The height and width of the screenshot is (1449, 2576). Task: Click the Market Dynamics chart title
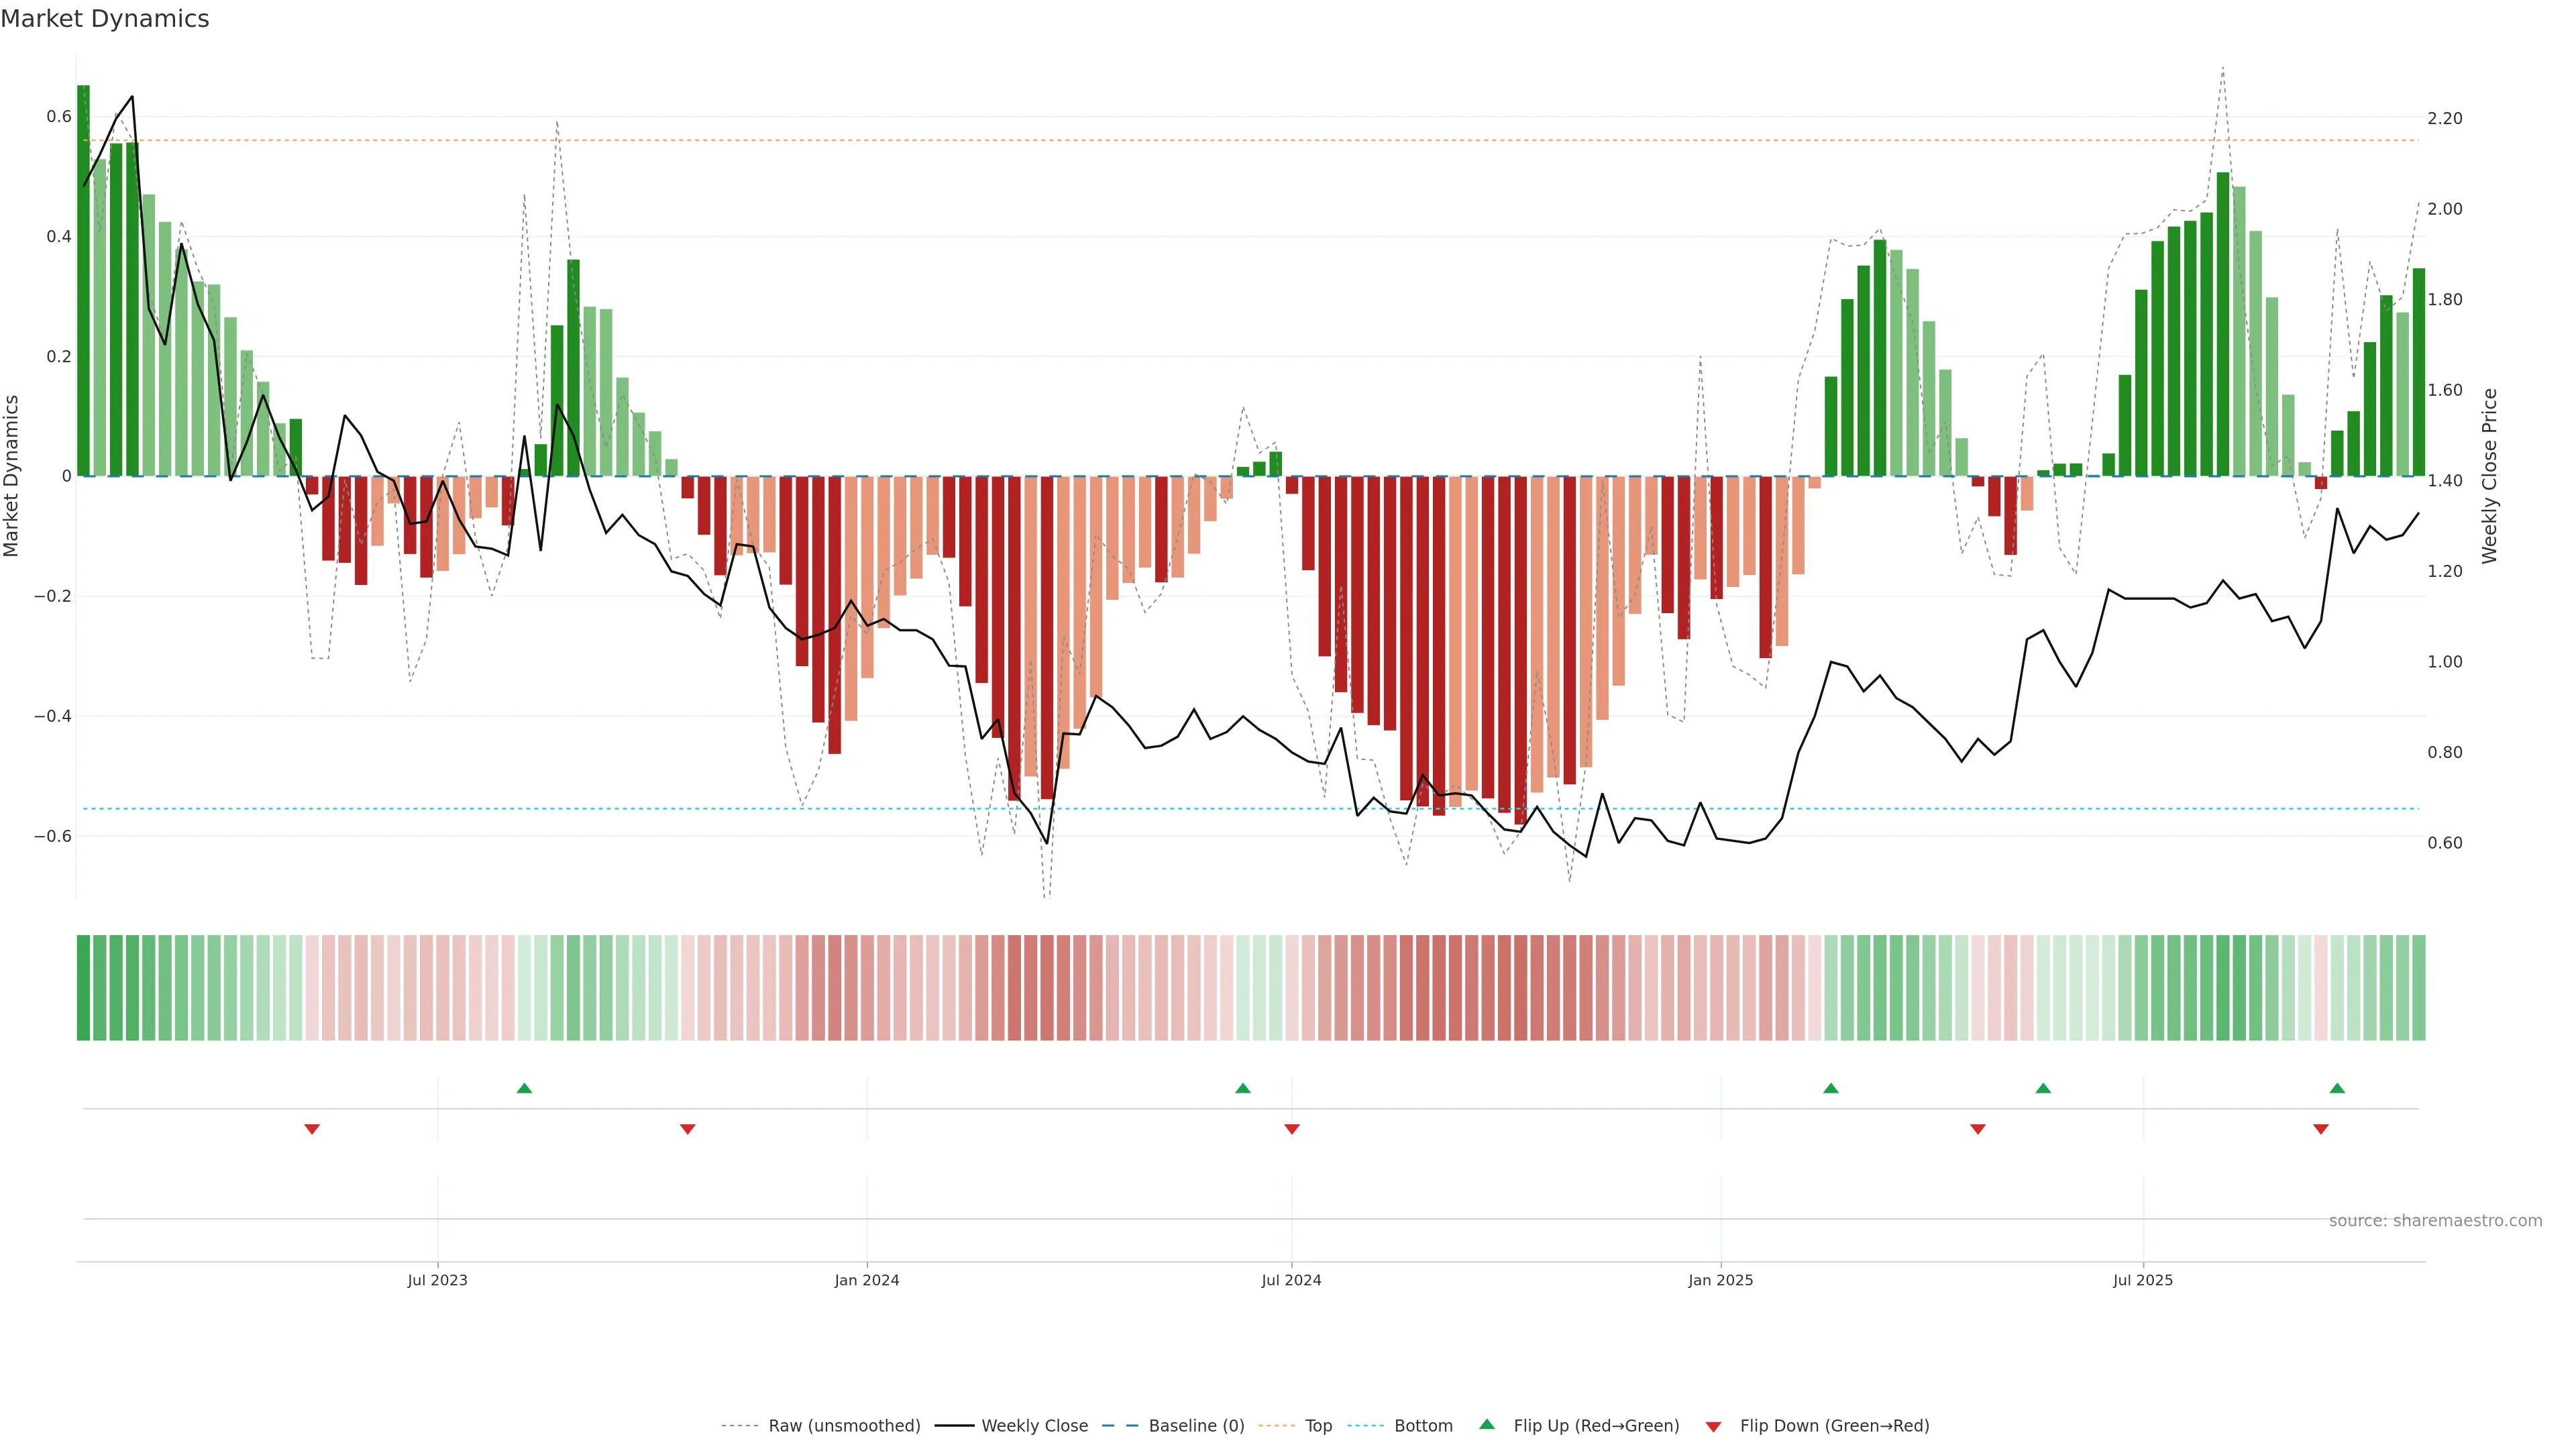click(105, 19)
